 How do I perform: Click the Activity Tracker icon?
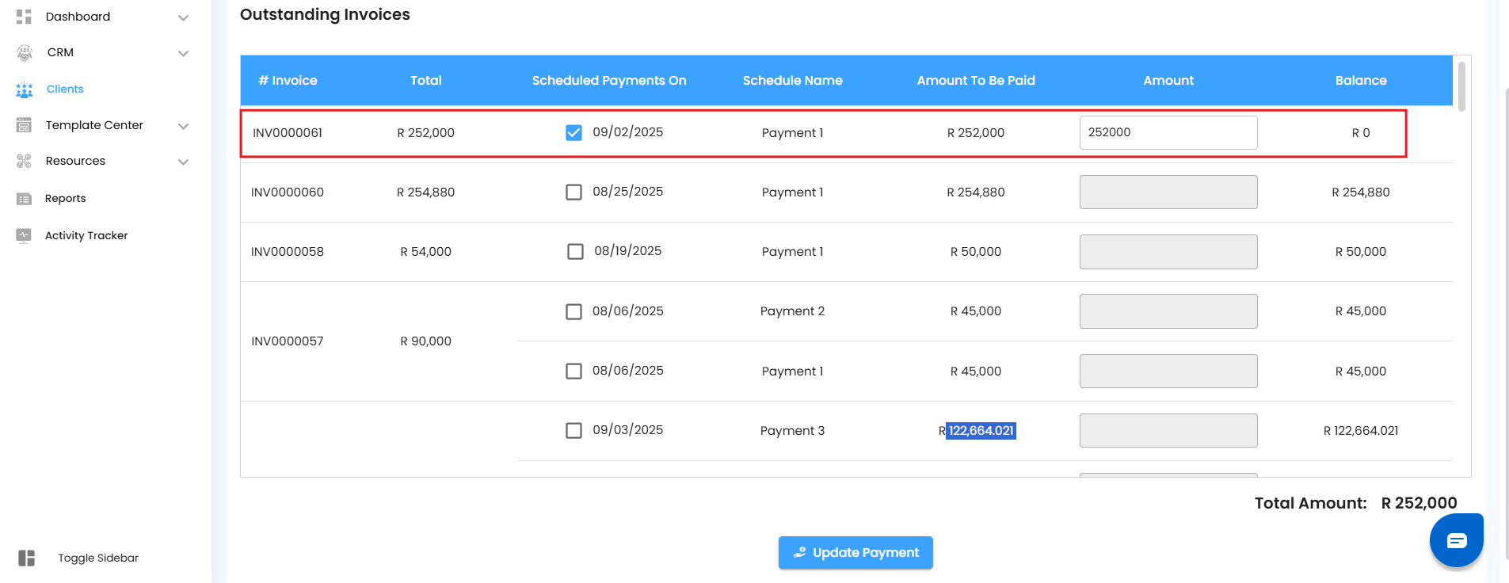(25, 235)
